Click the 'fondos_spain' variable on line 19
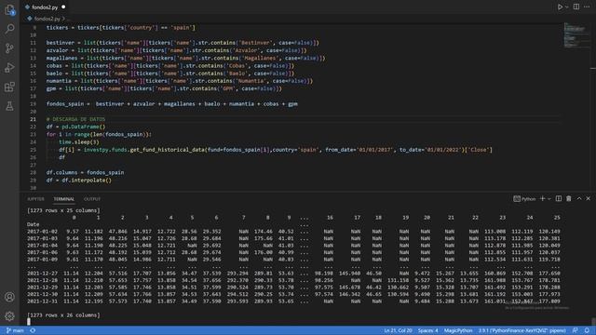The height and width of the screenshot is (335, 596). [x=64, y=103]
